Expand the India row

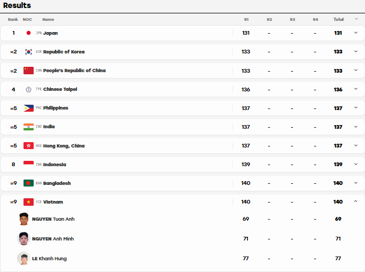pyautogui.click(x=356, y=127)
